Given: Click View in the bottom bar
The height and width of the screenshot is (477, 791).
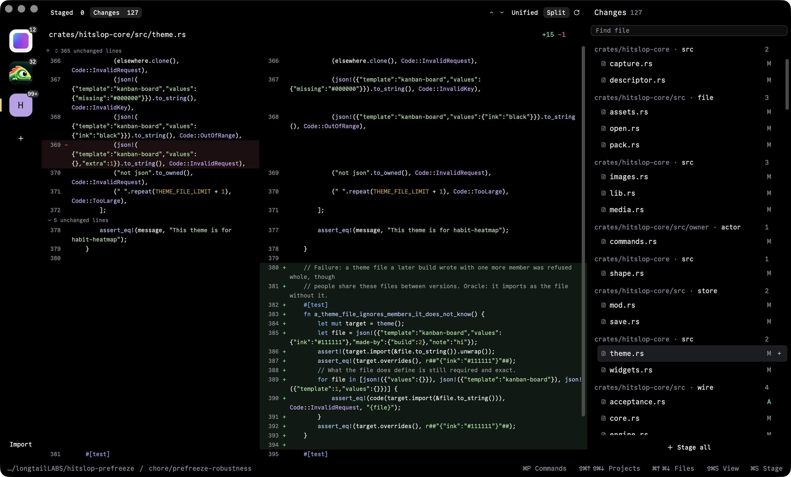Looking at the screenshot, I should 723,468.
